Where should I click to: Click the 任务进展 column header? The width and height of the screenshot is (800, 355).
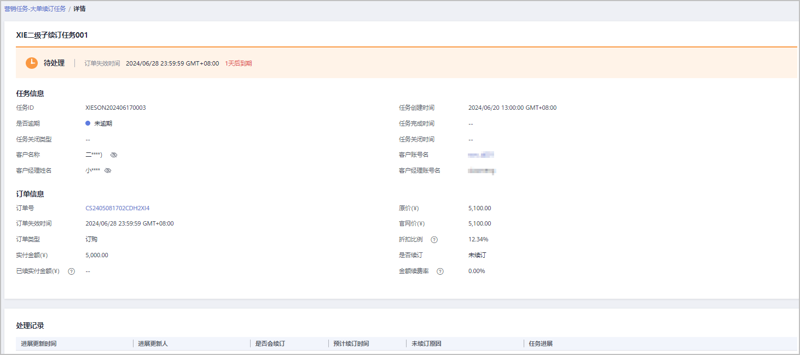pos(541,344)
